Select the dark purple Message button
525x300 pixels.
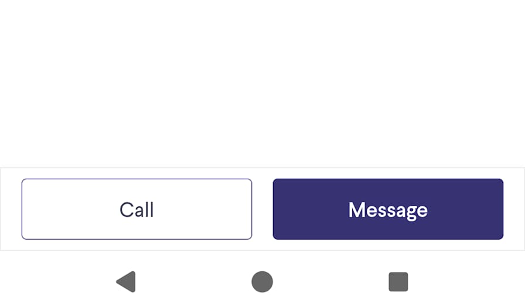(x=388, y=209)
